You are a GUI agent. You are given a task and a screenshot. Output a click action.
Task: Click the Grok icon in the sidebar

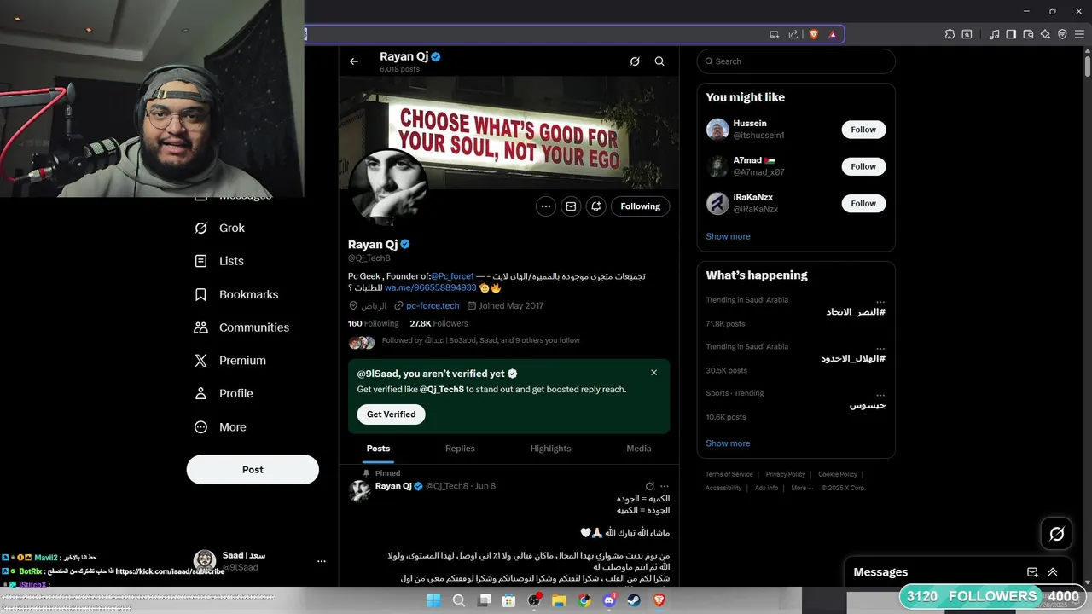click(x=200, y=228)
